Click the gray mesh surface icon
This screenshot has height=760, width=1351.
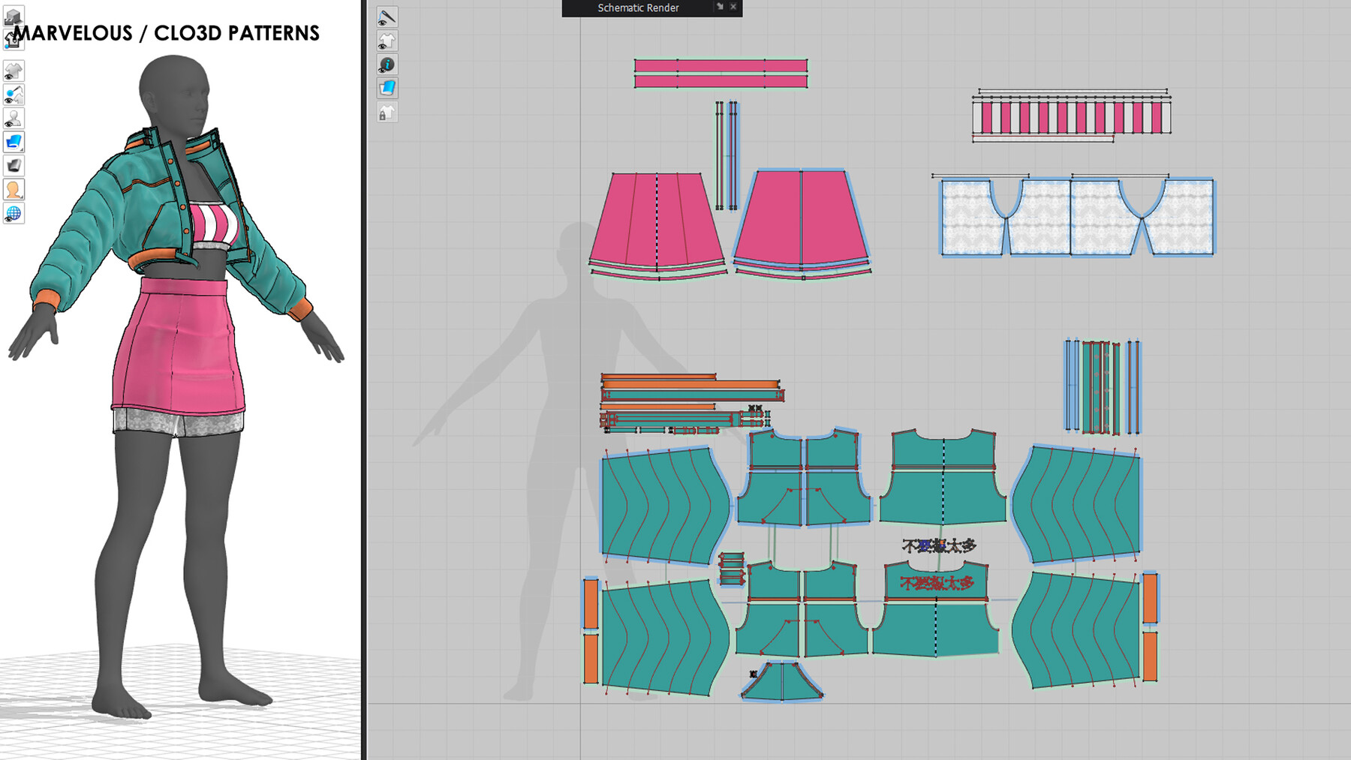click(x=14, y=166)
